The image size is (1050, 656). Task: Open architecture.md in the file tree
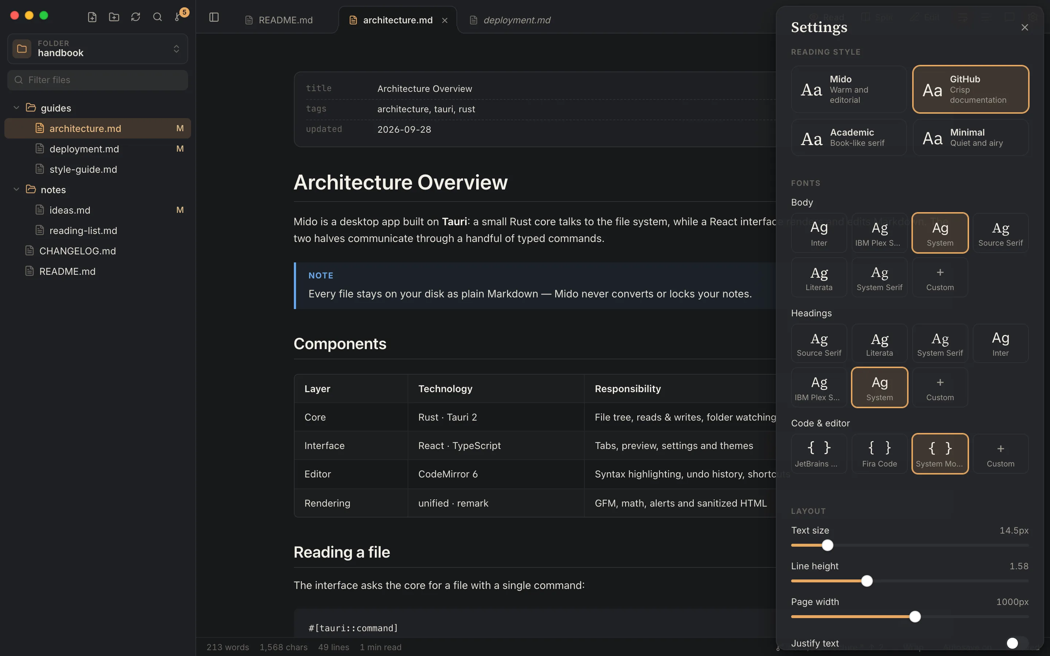click(x=98, y=128)
